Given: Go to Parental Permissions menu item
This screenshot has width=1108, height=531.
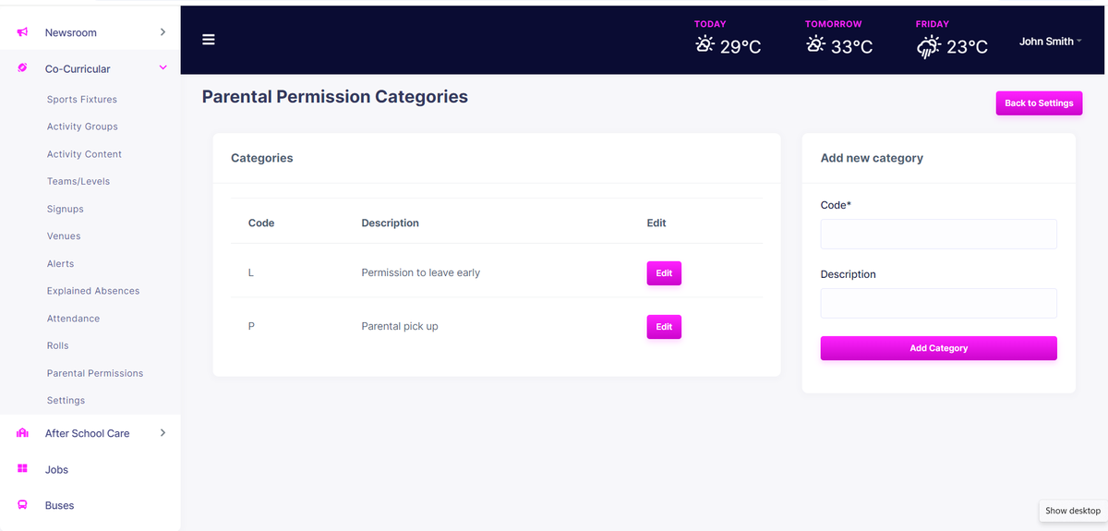Looking at the screenshot, I should pos(95,373).
